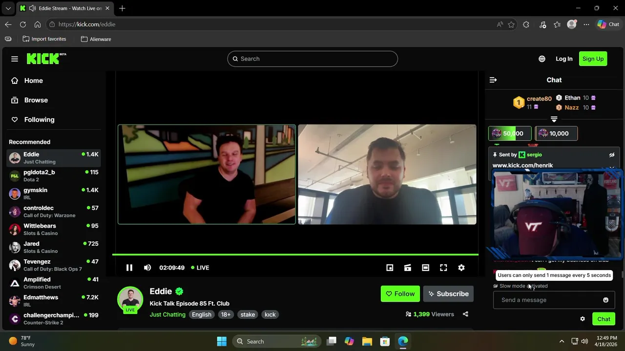
Task: Share the stream via share icon
Action: point(465,314)
